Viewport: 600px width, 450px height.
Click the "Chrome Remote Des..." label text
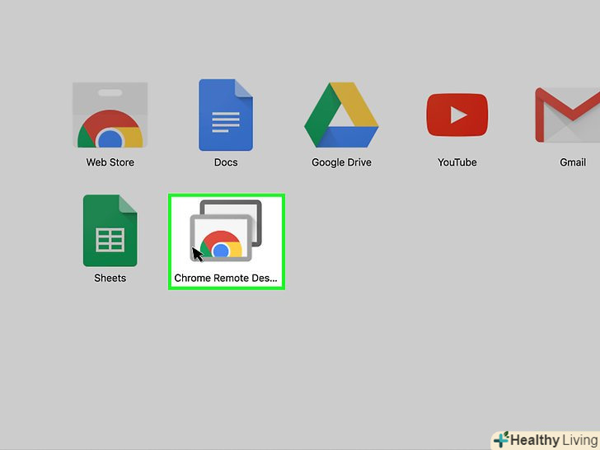(x=226, y=278)
